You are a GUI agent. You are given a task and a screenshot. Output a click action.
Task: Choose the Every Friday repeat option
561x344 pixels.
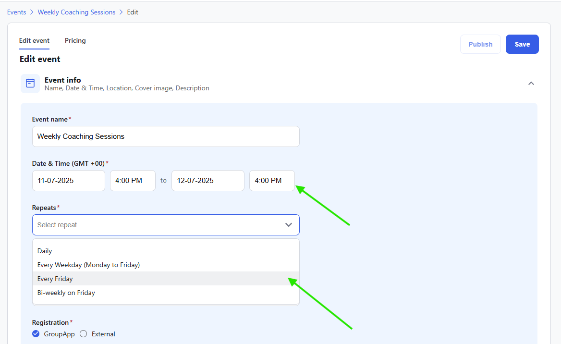point(166,279)
